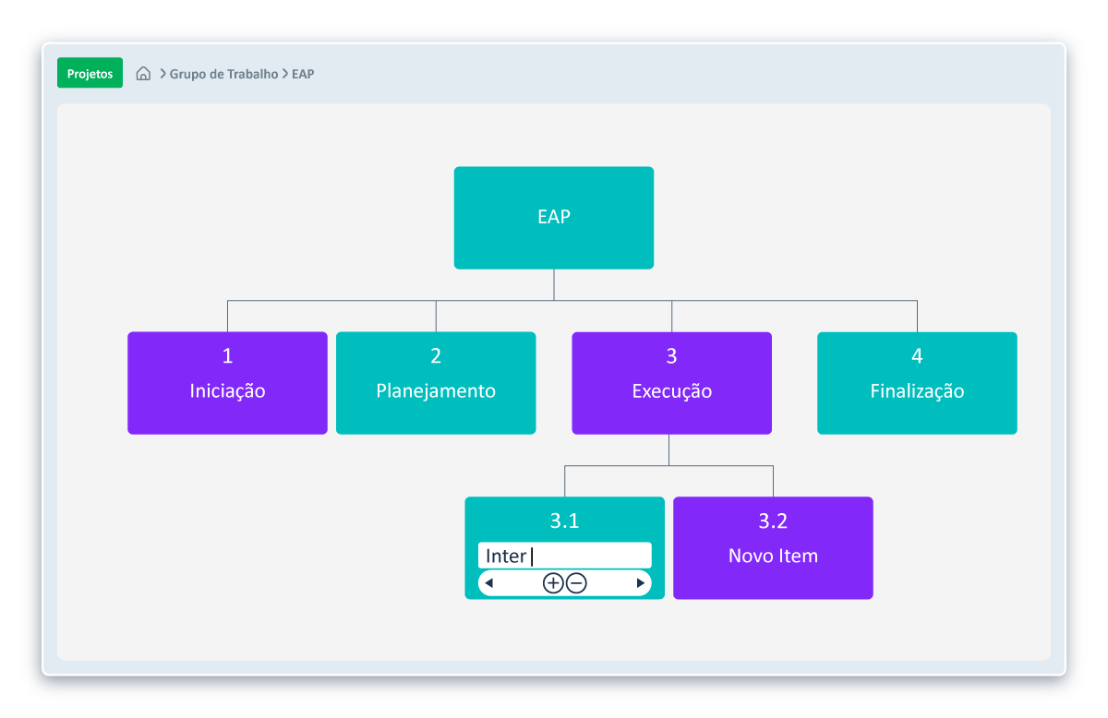Remove item with minus circle icon
This screenshot has width=1108, height=718.
click(576, 583)
